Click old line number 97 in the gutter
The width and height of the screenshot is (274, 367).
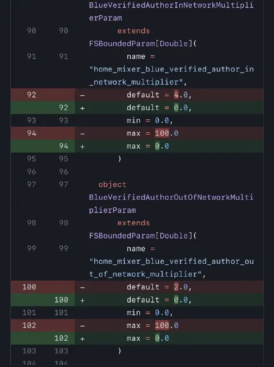31,184
